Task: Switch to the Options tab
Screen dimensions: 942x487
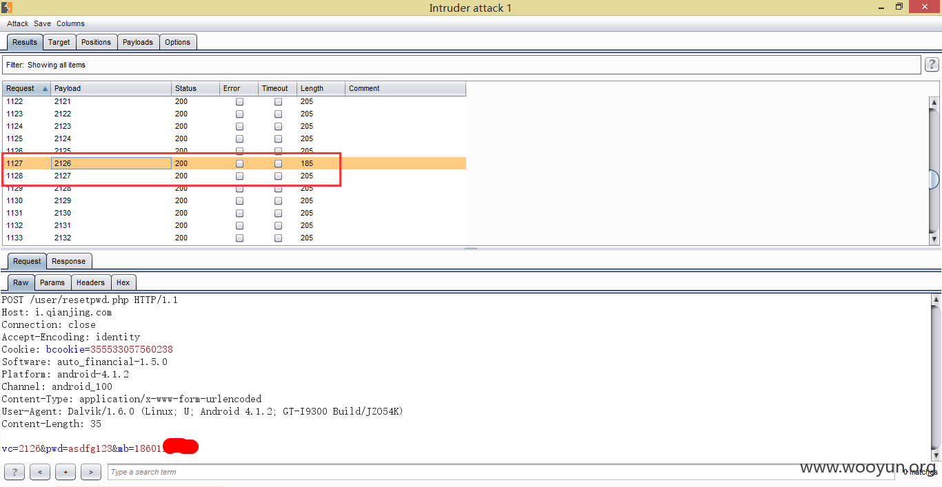Action: [x=177, y=42]
